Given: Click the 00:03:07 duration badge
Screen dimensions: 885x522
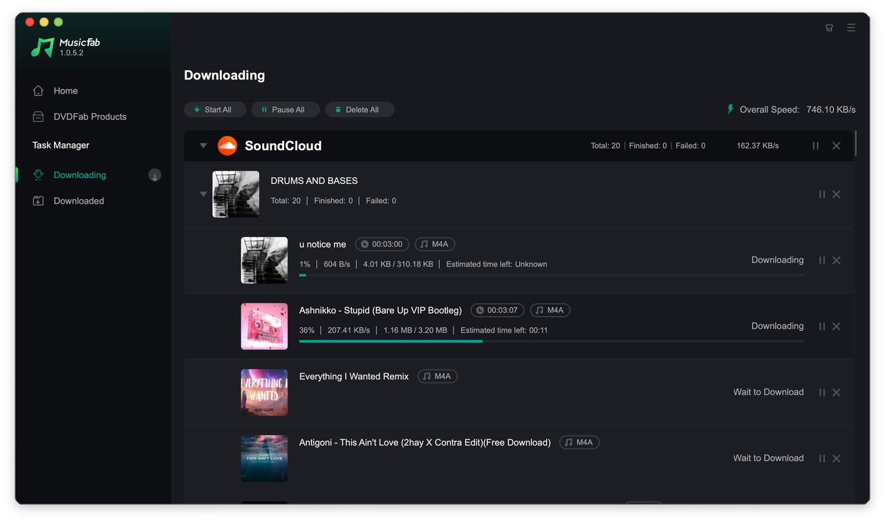Looking at the screenshot, I should coord(498,310).
